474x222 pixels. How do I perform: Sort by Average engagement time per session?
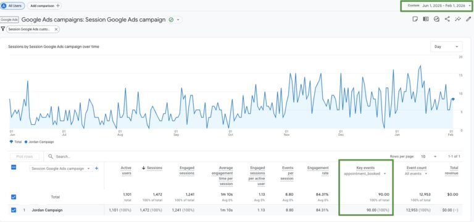click(222, 176)
